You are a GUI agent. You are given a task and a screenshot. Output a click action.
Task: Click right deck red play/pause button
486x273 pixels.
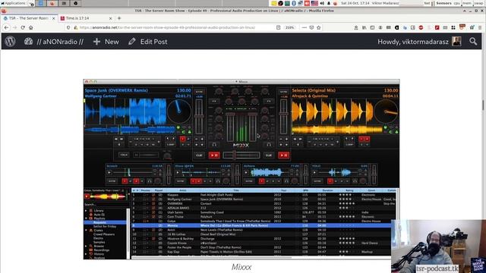point(283,155)
